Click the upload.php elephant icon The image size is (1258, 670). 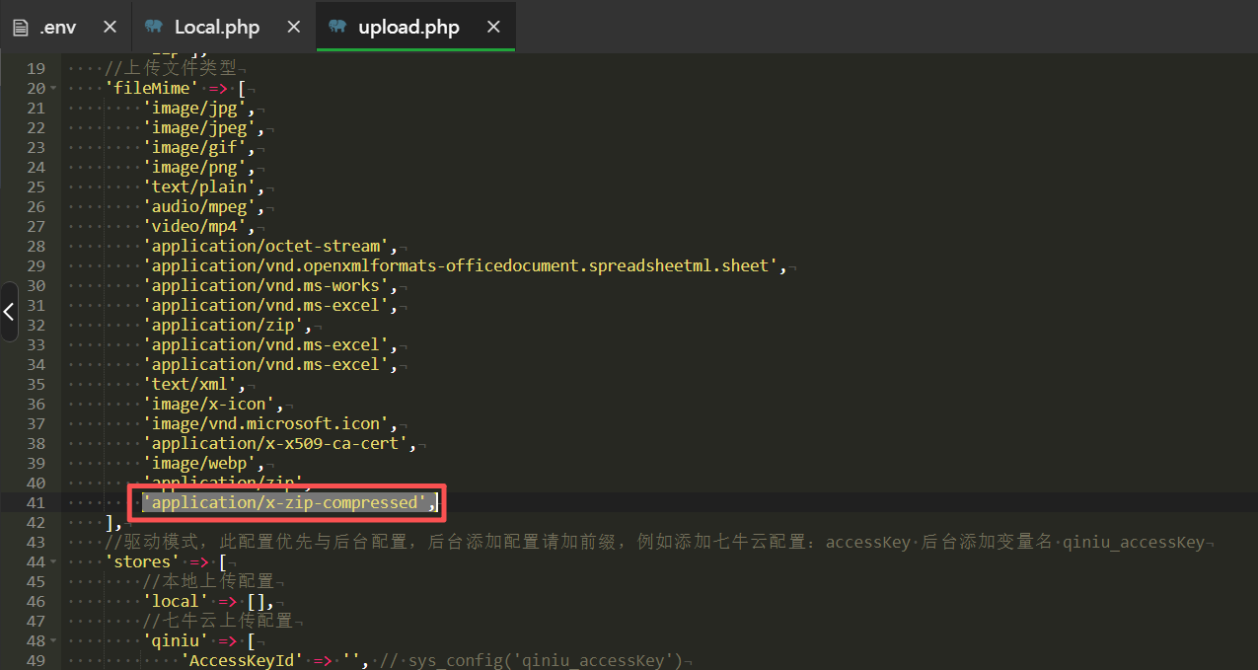pyautogui.click(x=337, y=27)
